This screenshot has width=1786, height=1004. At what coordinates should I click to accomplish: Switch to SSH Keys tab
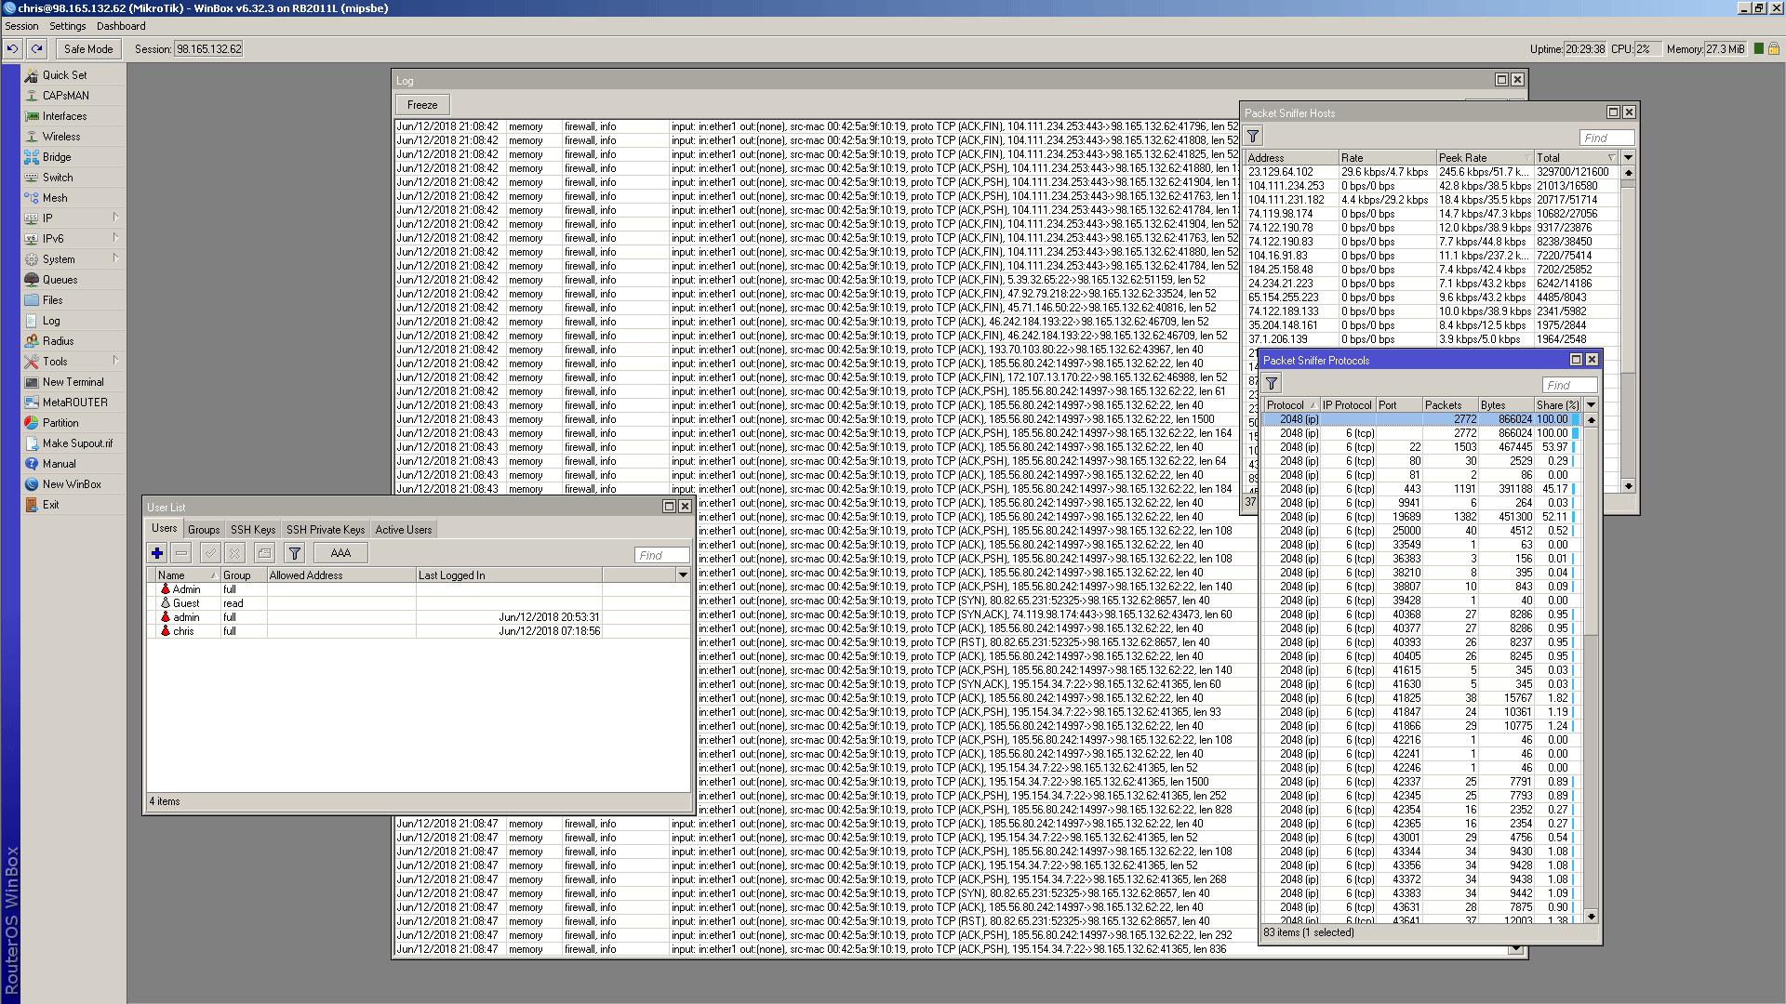click(253, 530)
